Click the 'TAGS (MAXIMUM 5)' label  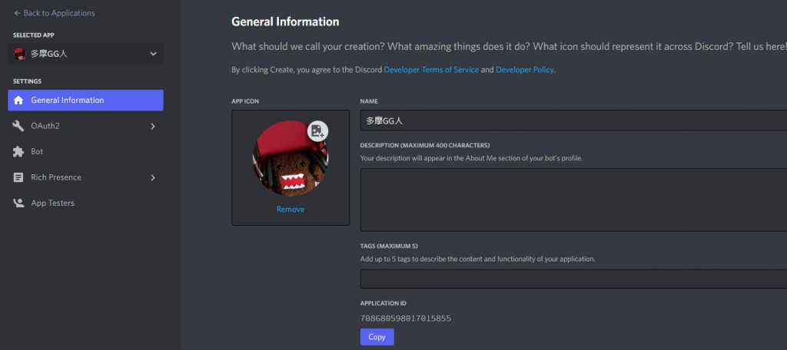click(389, 246)
